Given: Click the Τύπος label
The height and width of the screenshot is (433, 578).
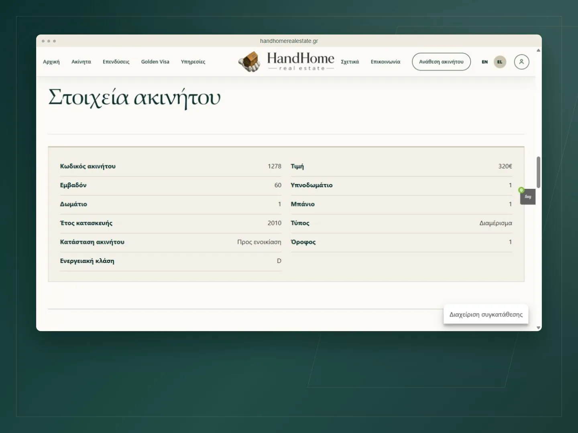Looking at the screenshot, I should tap(300, 223).
